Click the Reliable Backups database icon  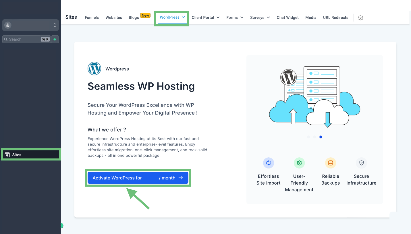[331, 163]
